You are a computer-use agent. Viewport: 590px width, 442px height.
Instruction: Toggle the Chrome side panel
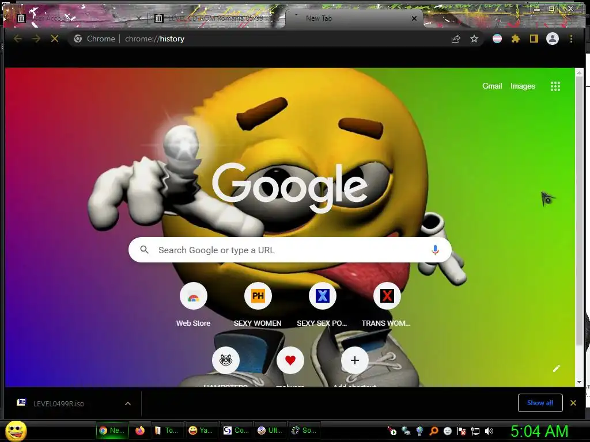534,39
